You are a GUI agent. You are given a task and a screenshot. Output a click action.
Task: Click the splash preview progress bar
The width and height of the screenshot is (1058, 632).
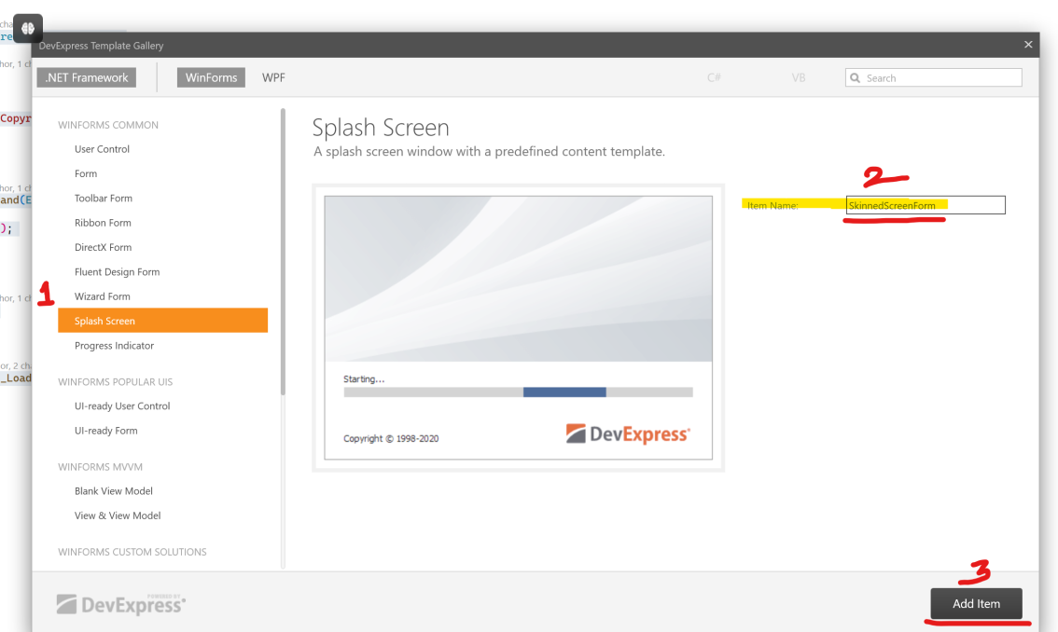(x=518, y=392)
